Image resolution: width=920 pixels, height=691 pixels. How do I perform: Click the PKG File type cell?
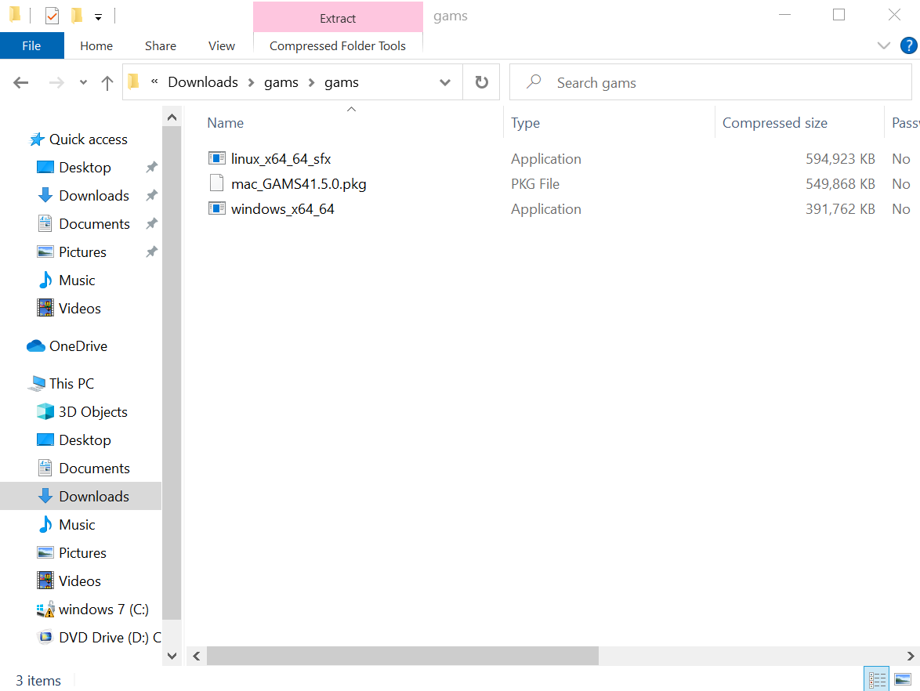(535, 184)
